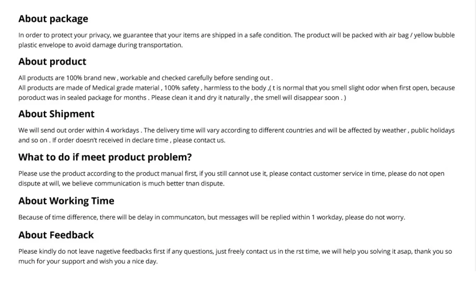
Task: Click the "About Feedback" heading
Action: pyautogui.click(x=56, y=235)
